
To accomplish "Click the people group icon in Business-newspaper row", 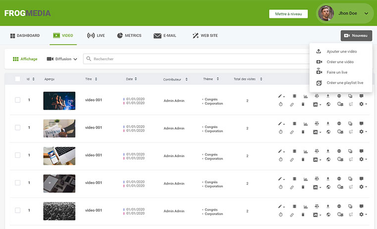I will click(x=317, y=124).
